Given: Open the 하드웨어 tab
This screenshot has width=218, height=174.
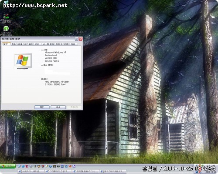Looking at the screenshot, I should pyautogui.click(x=28, y=44).
